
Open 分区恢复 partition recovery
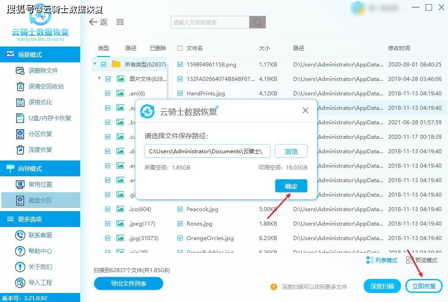pyautogui.click(x=20, y=134)
